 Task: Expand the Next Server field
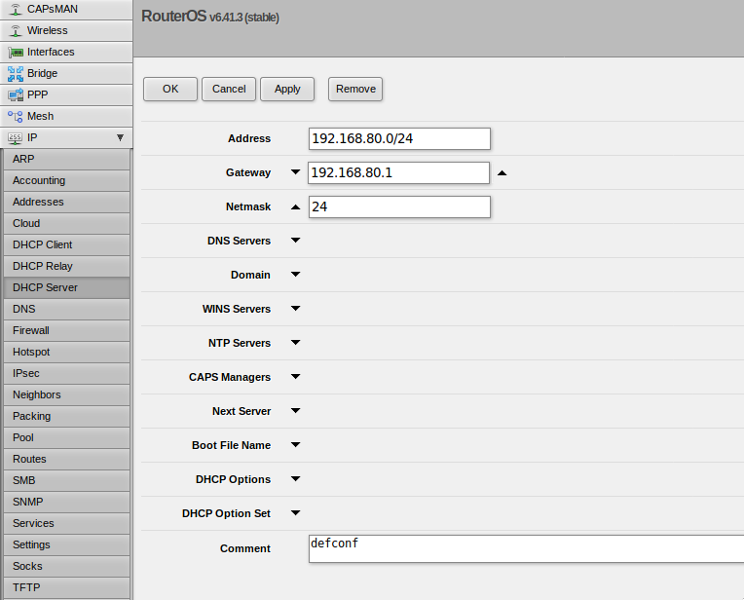tap(296, 411)
